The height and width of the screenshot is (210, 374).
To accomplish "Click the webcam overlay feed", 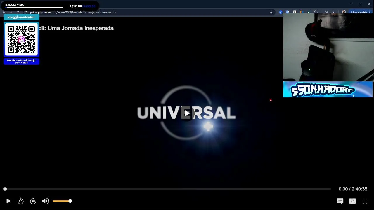I will click(x=328, y=47).
